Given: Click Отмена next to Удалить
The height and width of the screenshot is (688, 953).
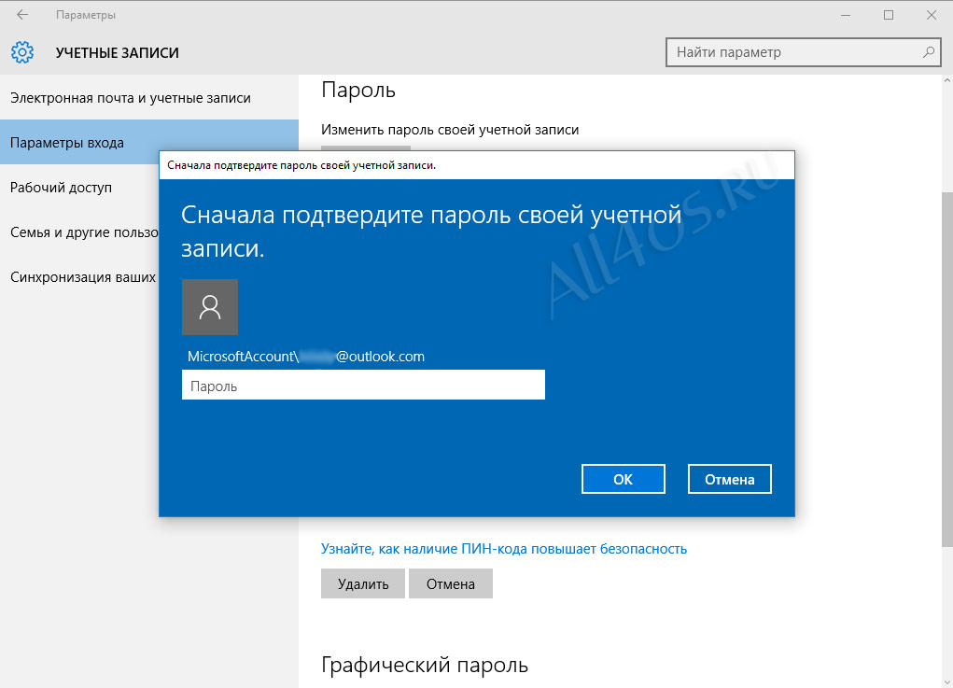Looking at the screenshot, I should 451,583.
